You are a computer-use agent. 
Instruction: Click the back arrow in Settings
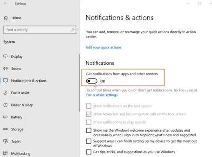pos(5,4)
